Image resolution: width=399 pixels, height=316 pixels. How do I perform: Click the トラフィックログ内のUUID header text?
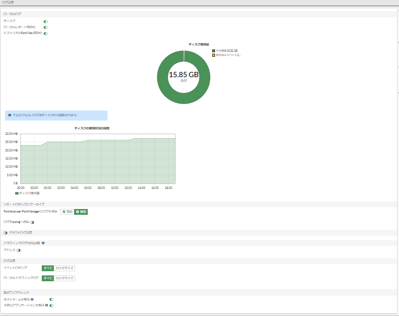(x=22, y=243)
